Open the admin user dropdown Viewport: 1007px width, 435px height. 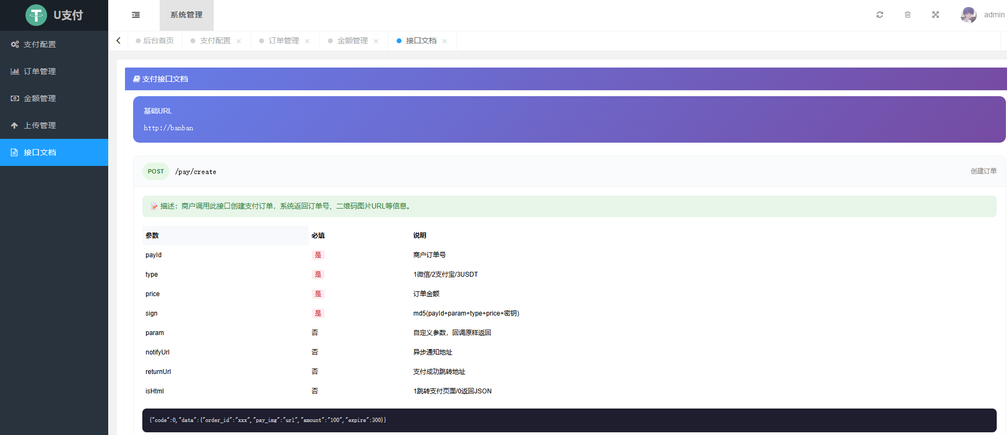click(x=994, y=15)
